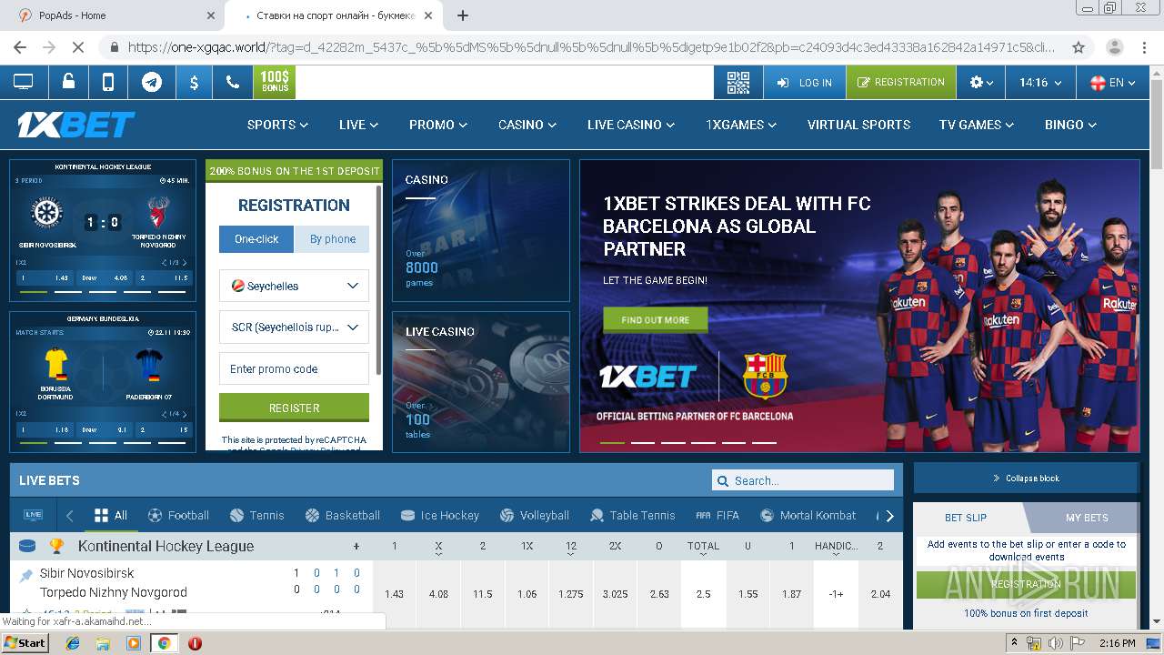Expand the PROMO menu
The width and height of the screenshot is (1164, 655).
[x=438, y=125]
